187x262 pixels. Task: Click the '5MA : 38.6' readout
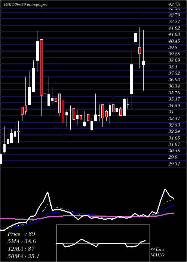tap(22, 241)
